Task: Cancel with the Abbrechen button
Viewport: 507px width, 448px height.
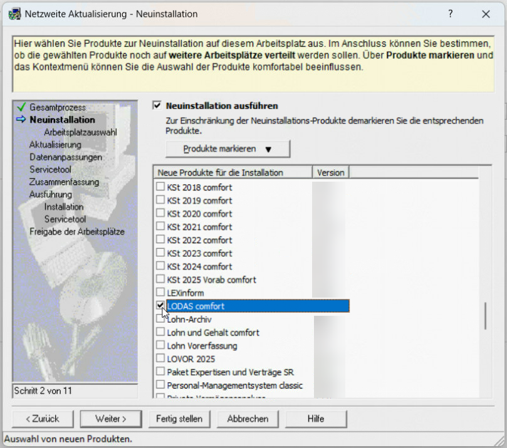Action: pos(248,419)
